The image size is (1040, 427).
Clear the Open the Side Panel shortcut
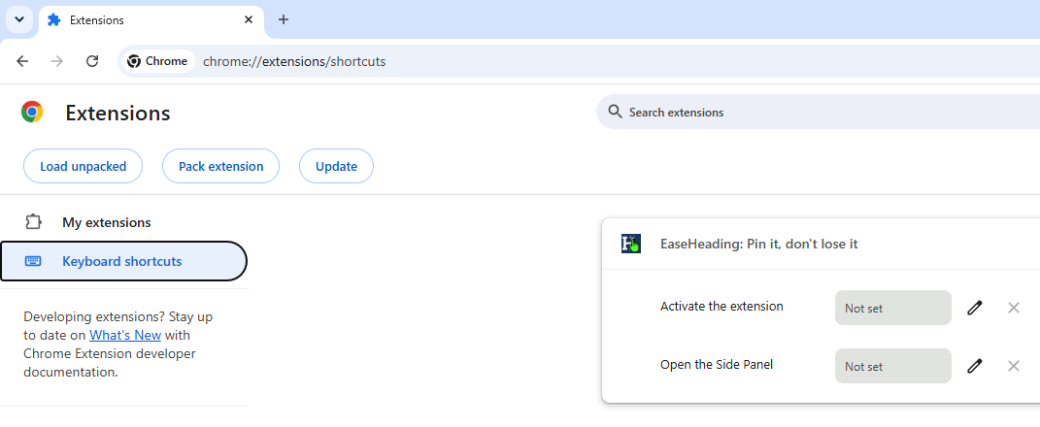[1014, 366]
